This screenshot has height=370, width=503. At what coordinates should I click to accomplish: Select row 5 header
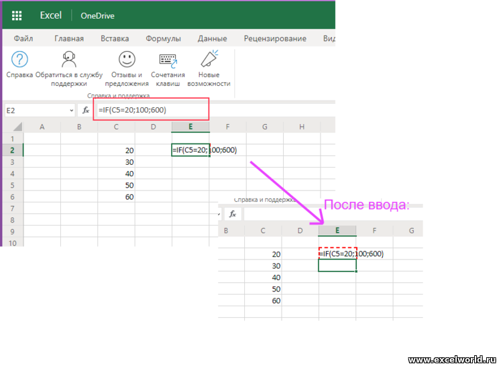tap(13, 185)
